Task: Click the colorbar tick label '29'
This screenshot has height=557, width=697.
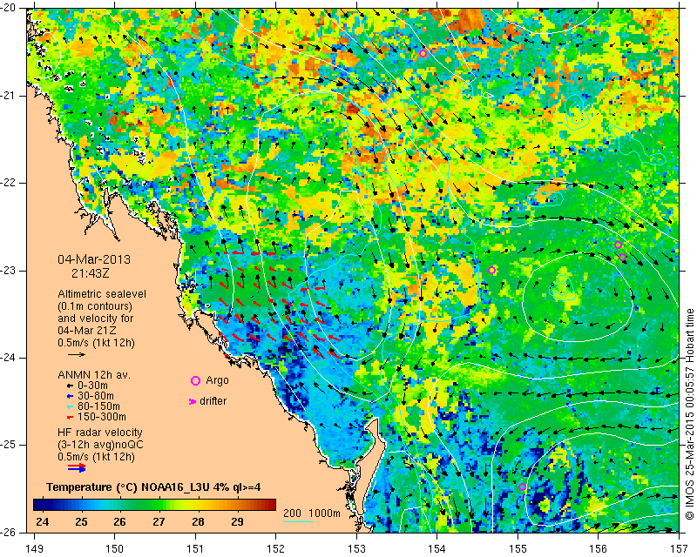Action: (x=237, y=521)
